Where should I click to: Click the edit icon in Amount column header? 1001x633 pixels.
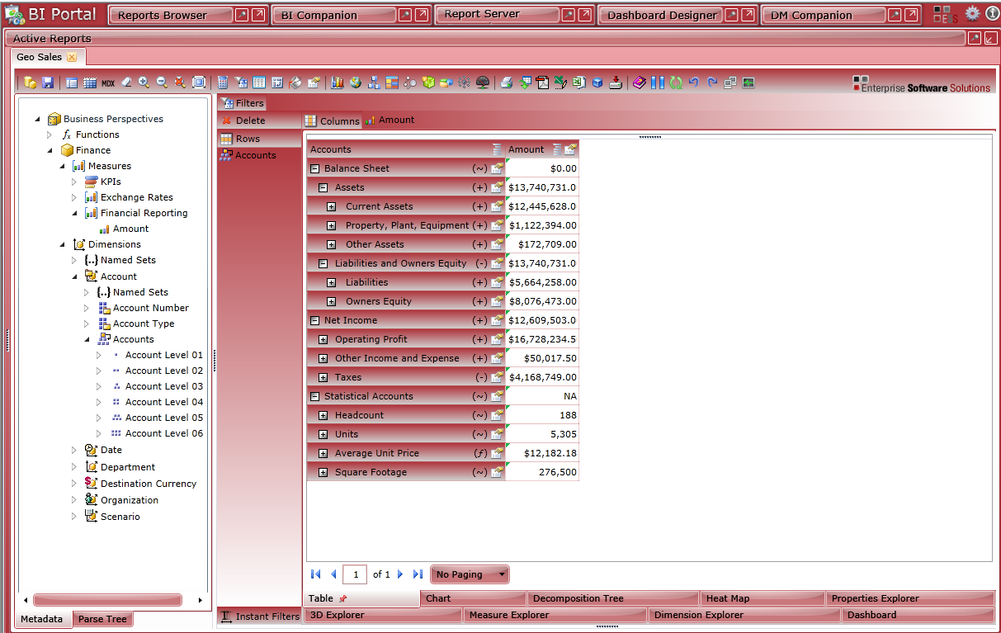pyautogui.click(x=570, y=149)
